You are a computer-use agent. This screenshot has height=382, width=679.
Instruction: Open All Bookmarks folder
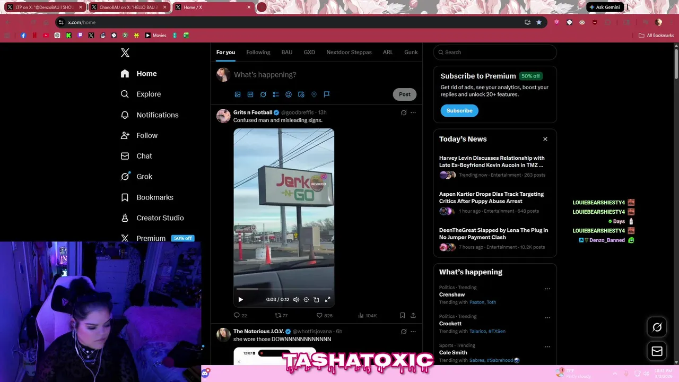coord(656,36)
